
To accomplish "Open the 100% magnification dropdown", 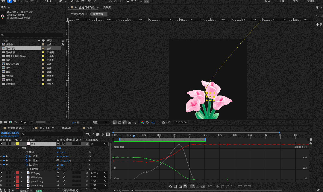I will (x=84, y=122).
